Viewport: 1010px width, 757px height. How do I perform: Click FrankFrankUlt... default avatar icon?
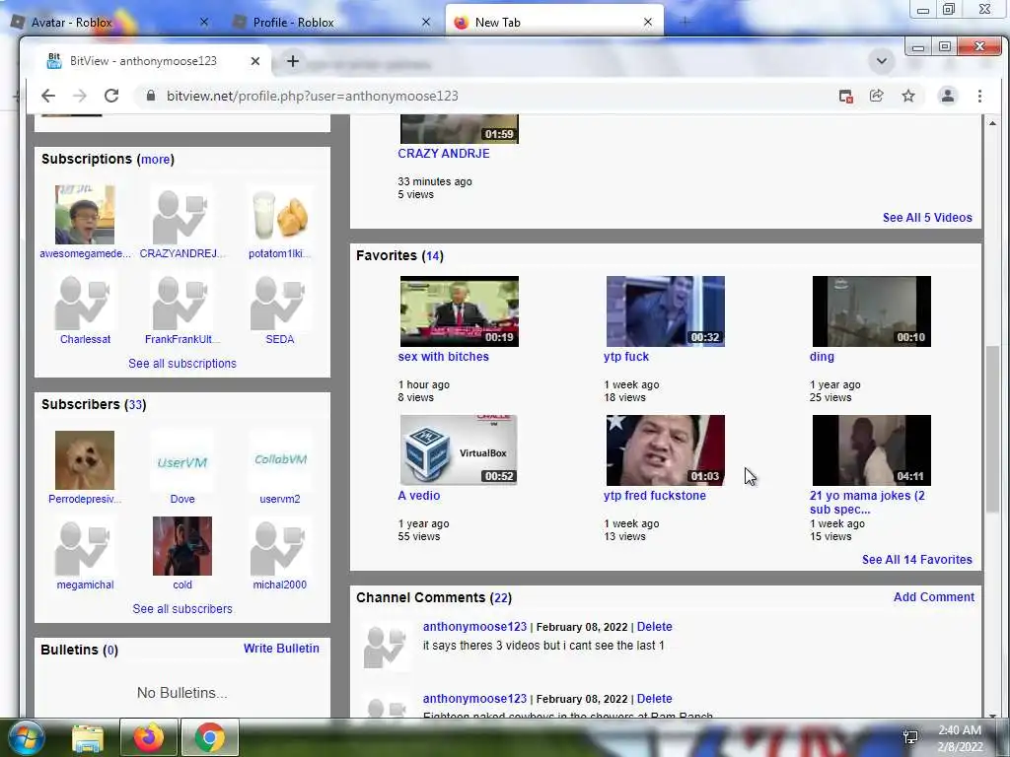pos(182,301)
